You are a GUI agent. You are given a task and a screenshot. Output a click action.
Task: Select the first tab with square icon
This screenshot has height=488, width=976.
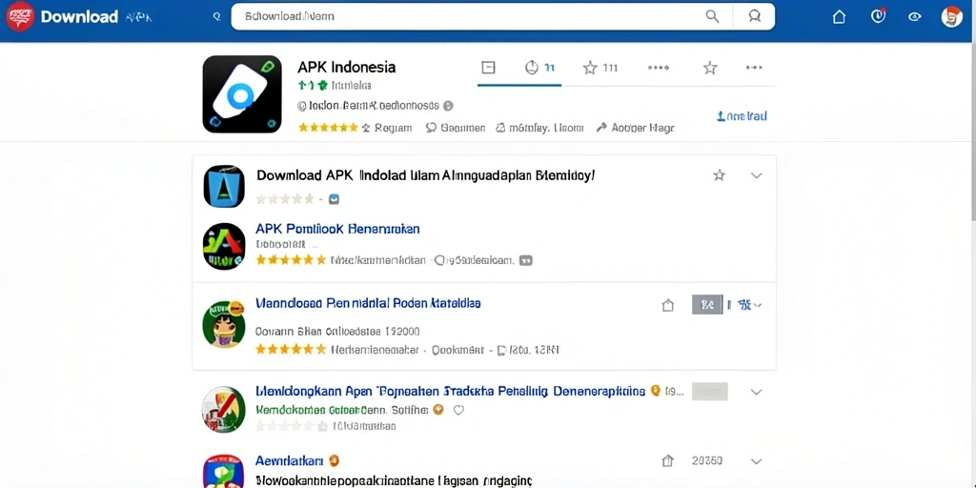(x=489, y=68)
